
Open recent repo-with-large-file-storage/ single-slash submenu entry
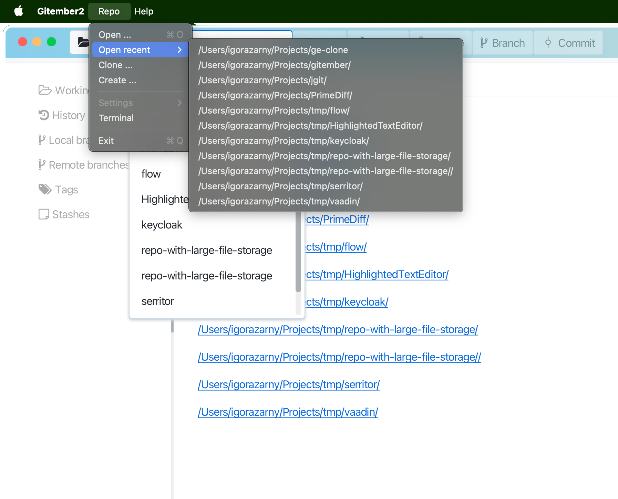coord(326,156)
